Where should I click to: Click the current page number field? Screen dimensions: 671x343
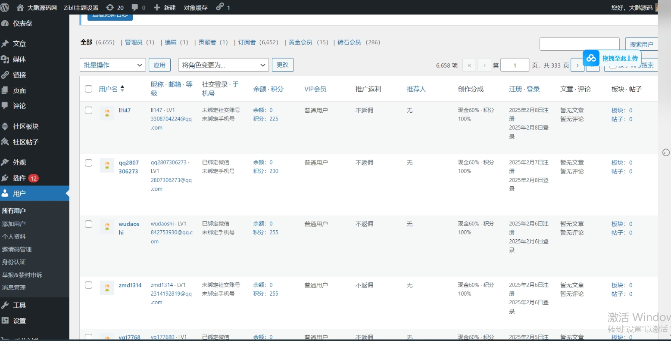[x=515, y=65]
